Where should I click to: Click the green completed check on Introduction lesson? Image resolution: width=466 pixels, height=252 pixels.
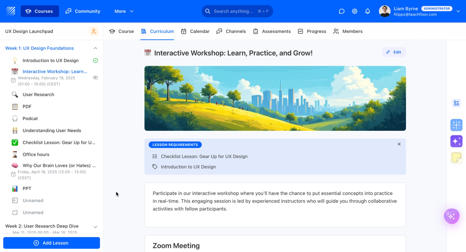pyautogui.click(x=95, y=60)
